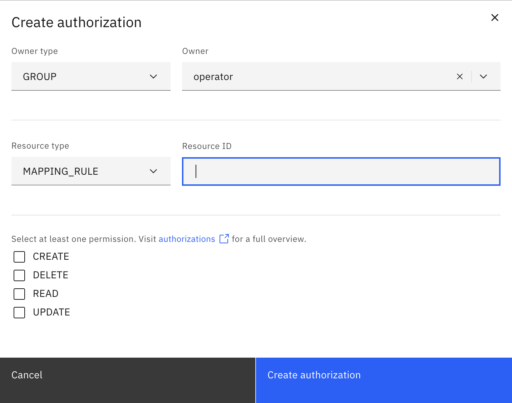Screen dimensions: 512x403
Task: Clear the selected operator owner
Action: coord(460,76)
